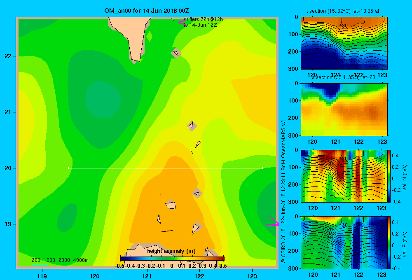This screenshot has width=412, height=280.
Task: Click the left endpoint of the white transect line
Action: 68,168
